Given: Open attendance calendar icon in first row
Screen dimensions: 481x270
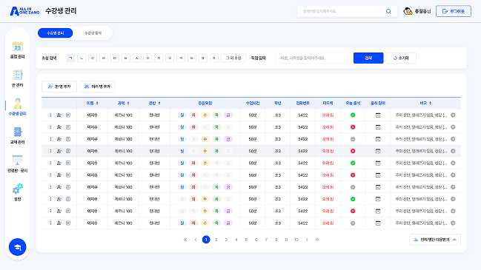Looking at the screenshot, I should click(378, 115).
